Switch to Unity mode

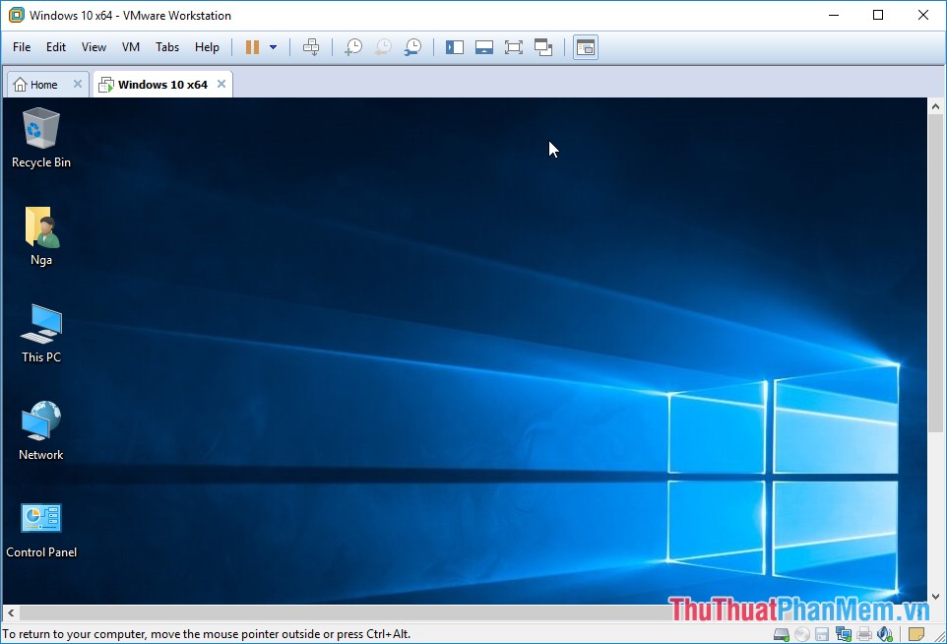543,46
